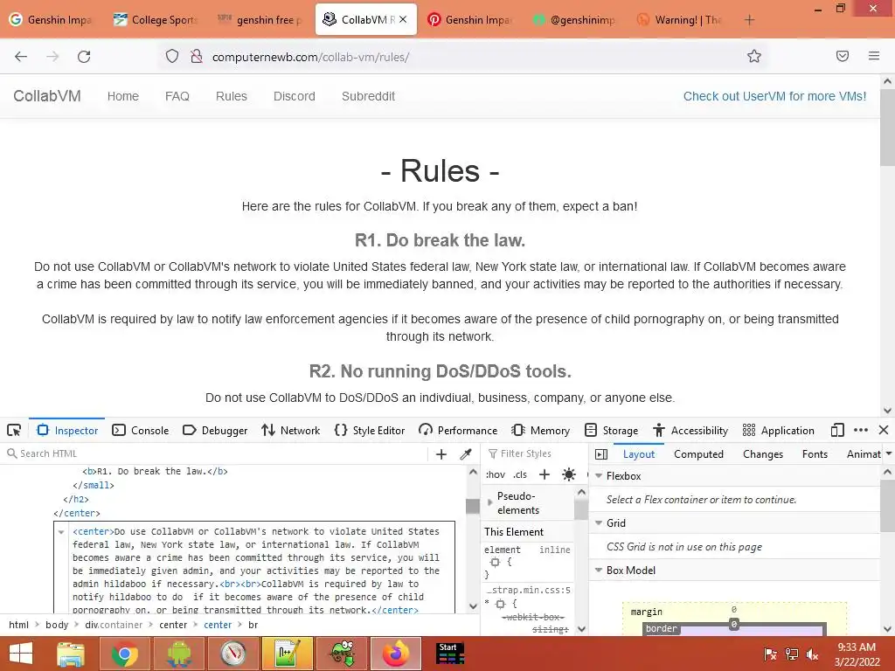Add a new CSS rule
This screenshot has width=895, height=671.
(x=545, y=474)
